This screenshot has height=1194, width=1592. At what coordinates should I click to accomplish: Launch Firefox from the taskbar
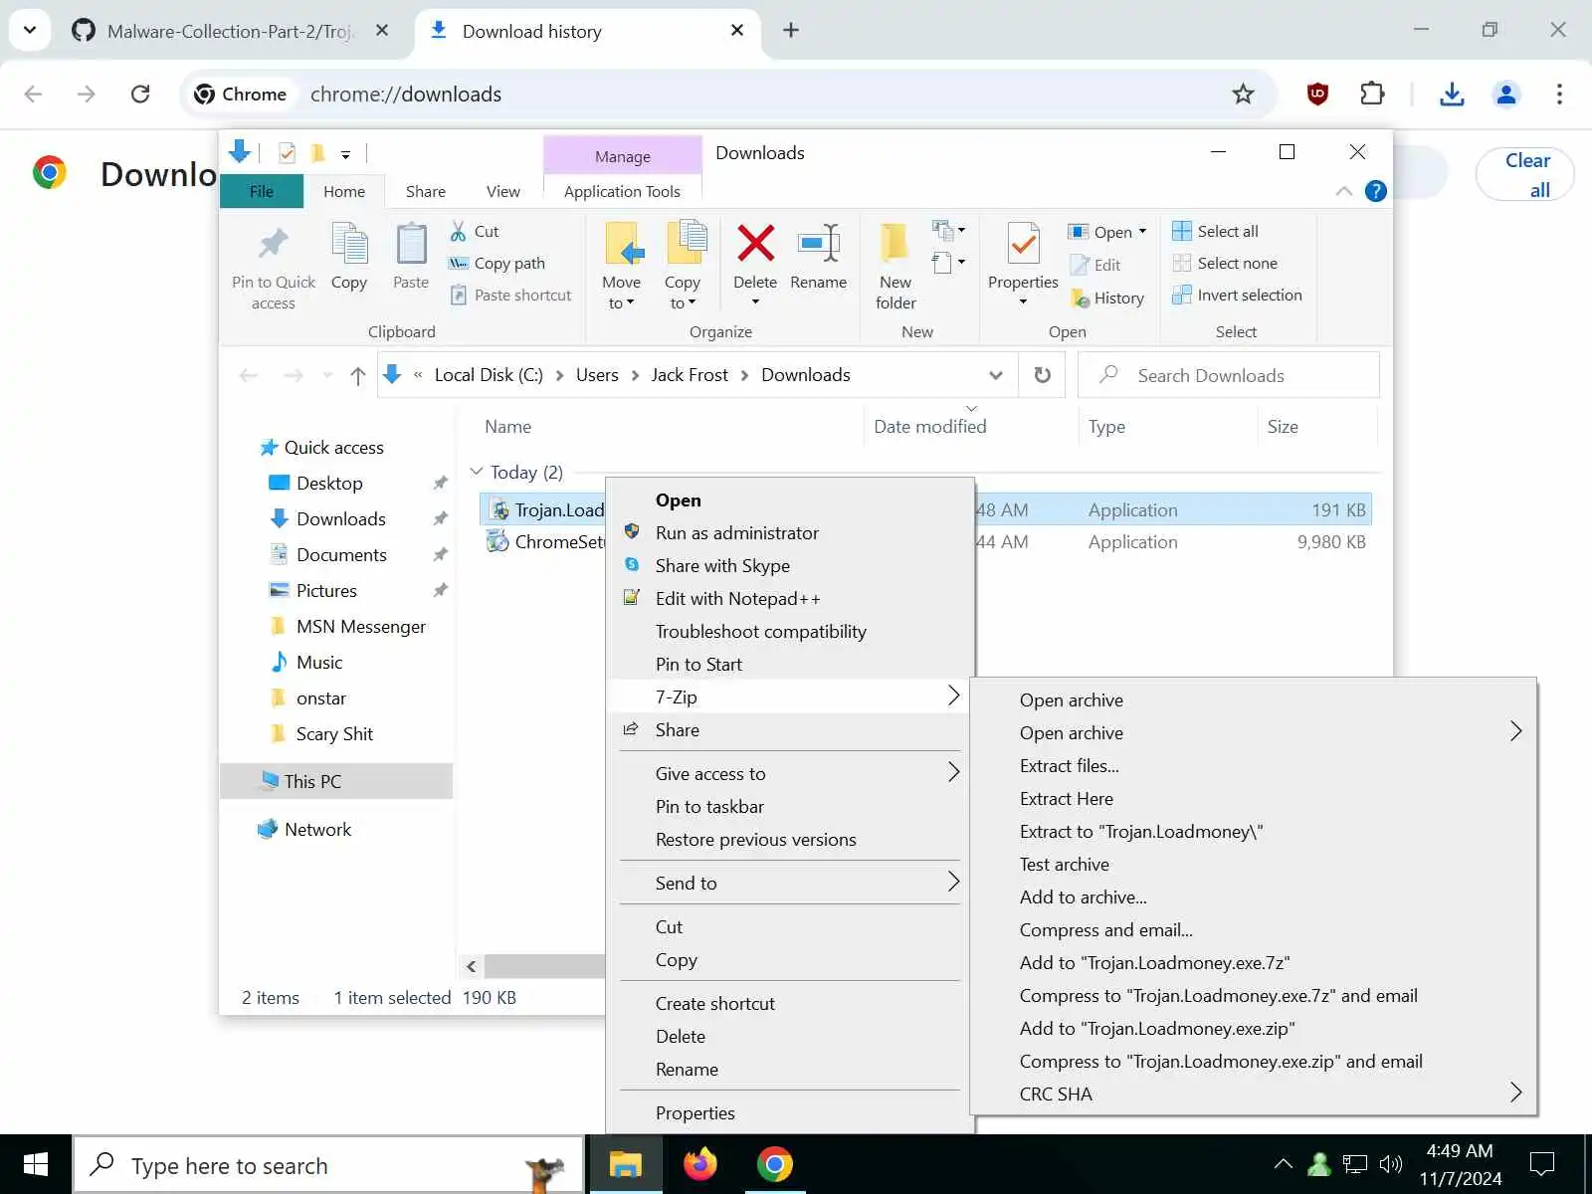699,1164
